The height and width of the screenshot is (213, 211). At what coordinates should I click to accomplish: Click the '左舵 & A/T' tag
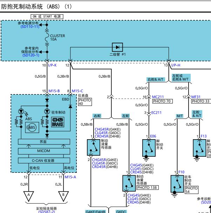tap(197, 114)
